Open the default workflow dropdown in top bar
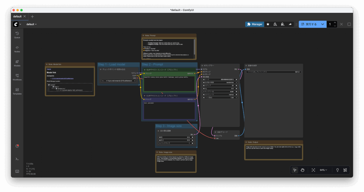Image resolution: width=364 pixels, height=192 pixels. tap(32, 24)
